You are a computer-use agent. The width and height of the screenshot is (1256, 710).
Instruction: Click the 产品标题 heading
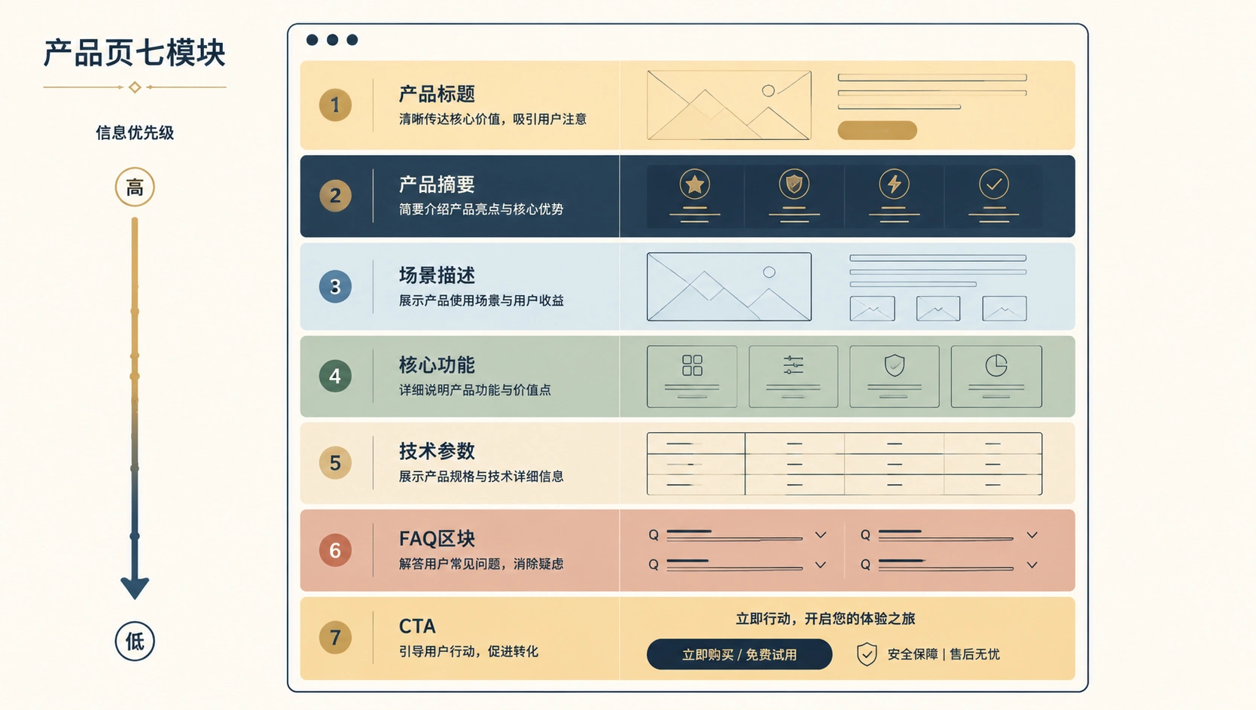pyautogui.click(x=437, y=94)
